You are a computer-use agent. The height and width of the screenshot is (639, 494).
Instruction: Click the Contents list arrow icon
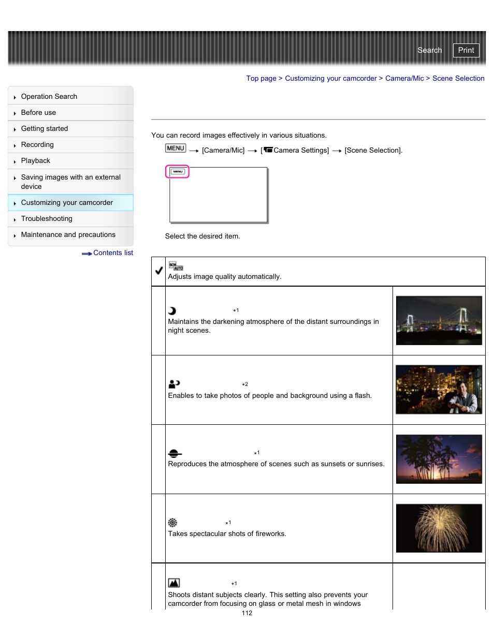(x=87, y=254)
